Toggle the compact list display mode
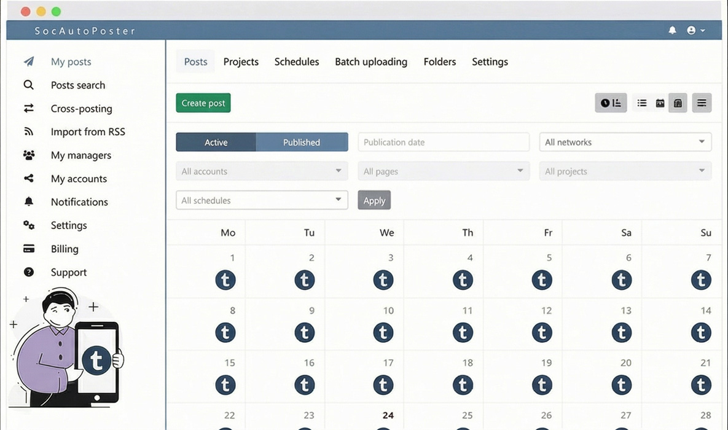The height and width of the screenshot is (430, 728). point(702,103)
